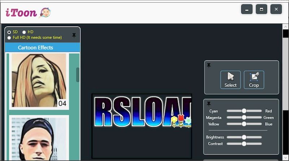Click the Brightness label

[215, 137]
